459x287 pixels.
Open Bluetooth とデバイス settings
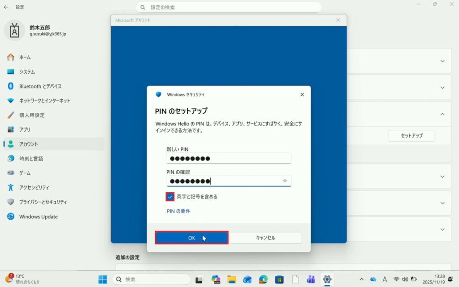click(40, 86)
